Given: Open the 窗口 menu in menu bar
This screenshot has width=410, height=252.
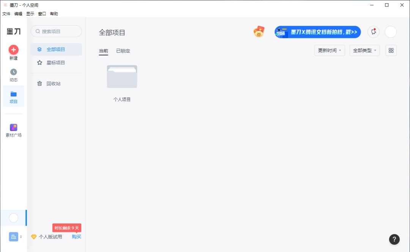Looking at the screenshot, I should coord(42,14).
